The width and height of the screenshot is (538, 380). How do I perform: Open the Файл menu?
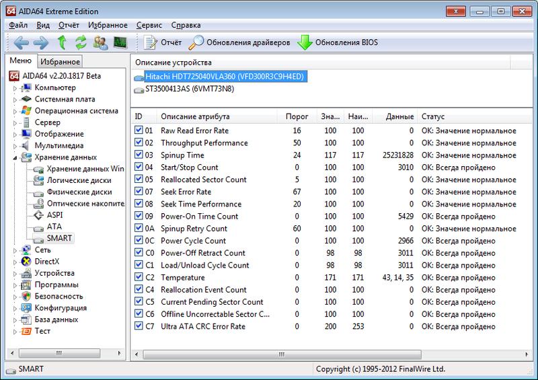click(18, 25)
